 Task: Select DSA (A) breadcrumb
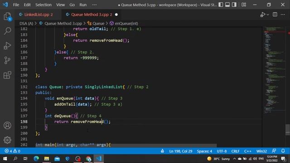pos(26,24)
